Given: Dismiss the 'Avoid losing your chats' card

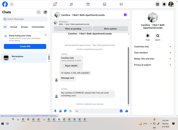Looking at the screenshot, I should coord(46,35).
